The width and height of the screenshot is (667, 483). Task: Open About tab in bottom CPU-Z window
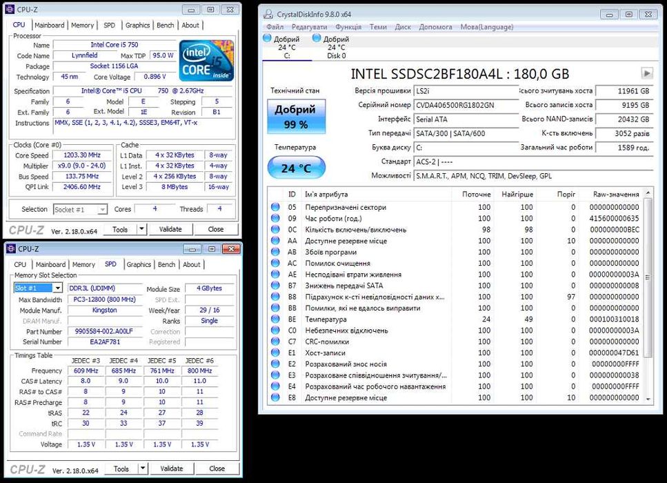(192, 264)
